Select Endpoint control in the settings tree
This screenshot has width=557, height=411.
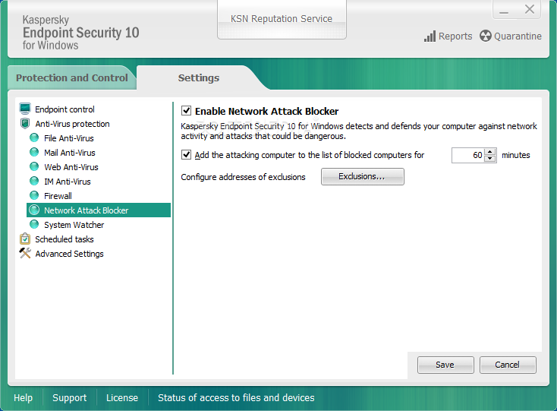tap(65, 109)
